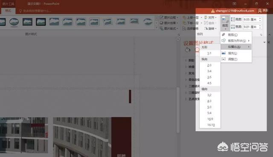Select the 16:9 aspect ratio

tap(210, 119)
